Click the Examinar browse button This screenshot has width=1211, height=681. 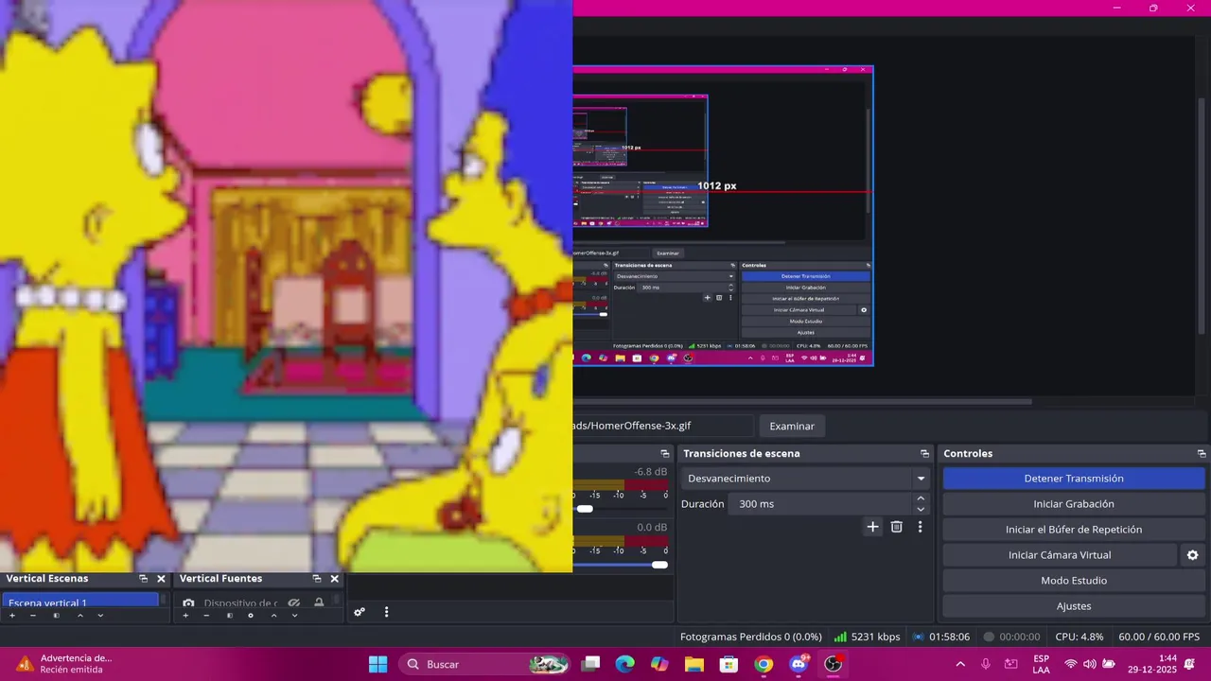click(792, 426)
